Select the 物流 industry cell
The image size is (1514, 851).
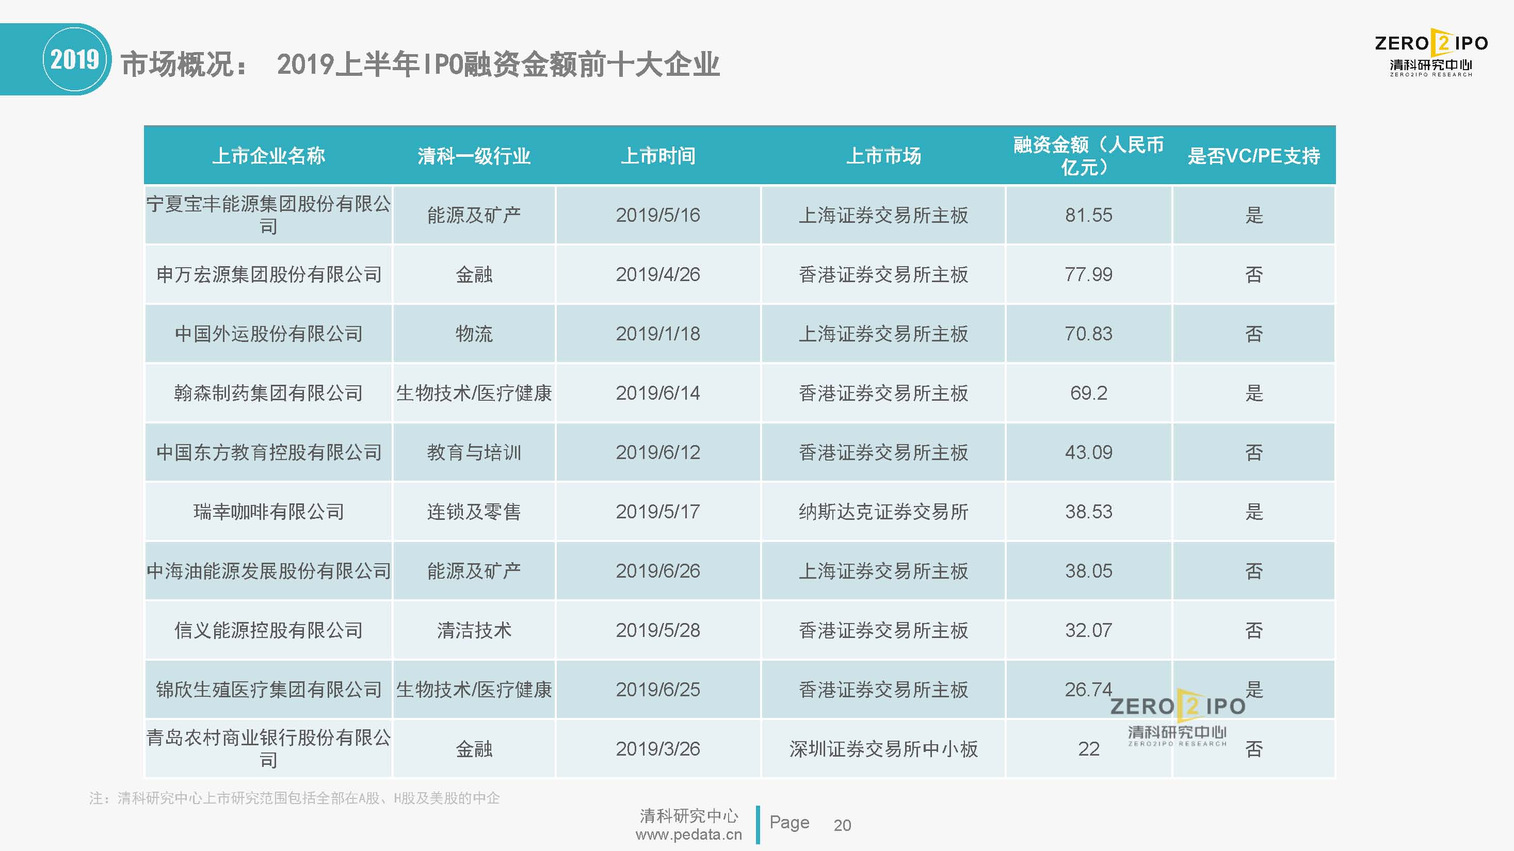pos(474,334)
